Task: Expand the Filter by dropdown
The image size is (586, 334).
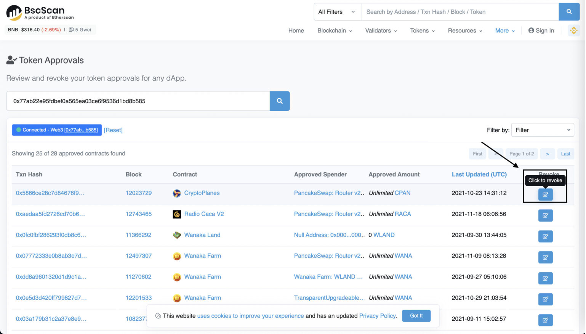Action: coord(543,130)
